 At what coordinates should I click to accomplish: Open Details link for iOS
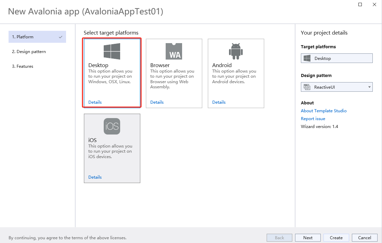click(x=95, y=177)
